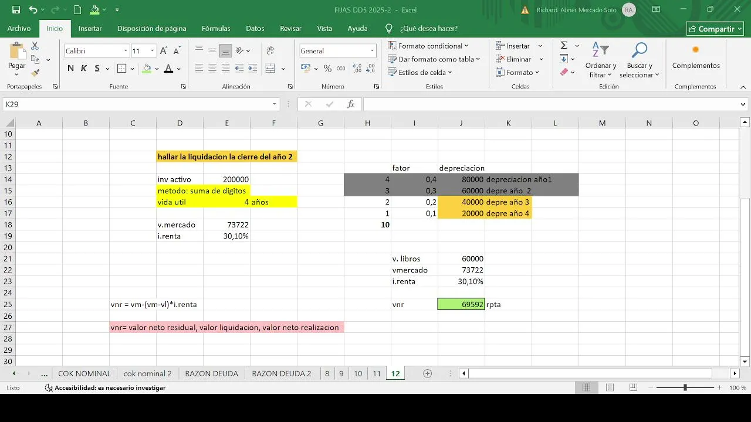Center text horizontally
Image resolution: width=751 pixels, height=422 pixels.
tap(212, 69)
